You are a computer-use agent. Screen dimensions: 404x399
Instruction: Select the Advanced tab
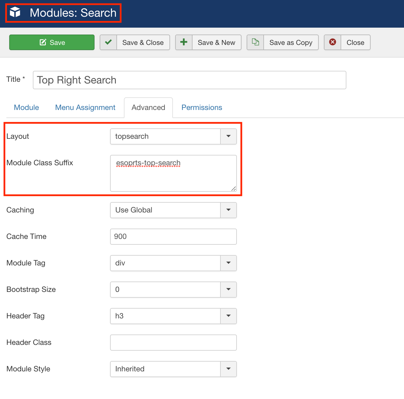(148, 108)
